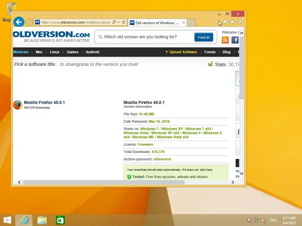Click the Freeware license text
This screenshot has height=226, width=302.
click(x=145, y=144)
